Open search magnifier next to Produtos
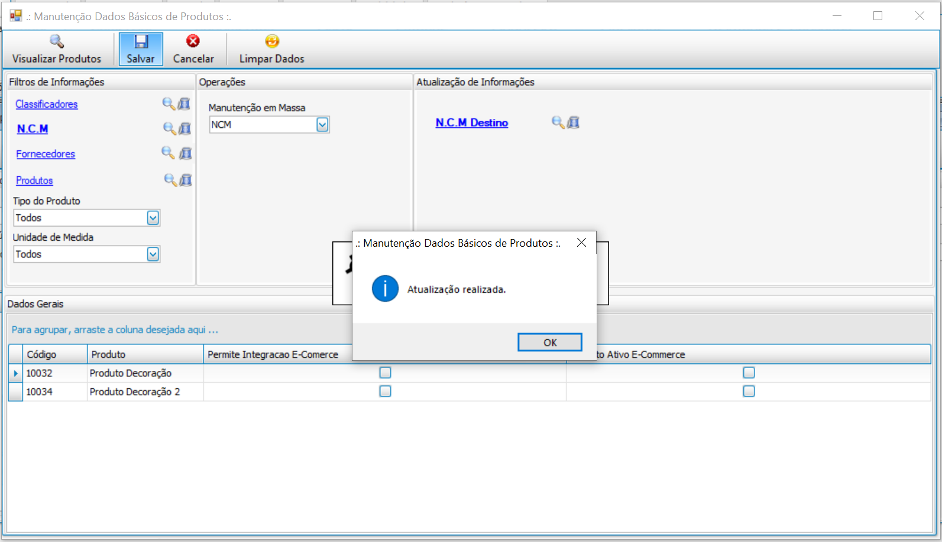 (x=170, y=180)
